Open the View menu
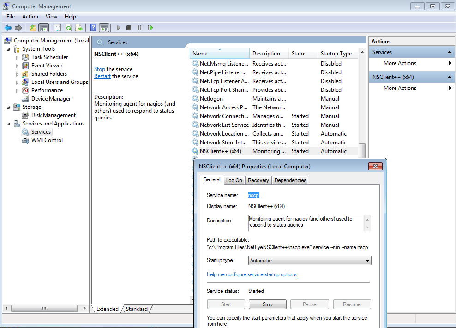Image resolution: width=456 pixels, height=328 pixels. pos(52,17)
